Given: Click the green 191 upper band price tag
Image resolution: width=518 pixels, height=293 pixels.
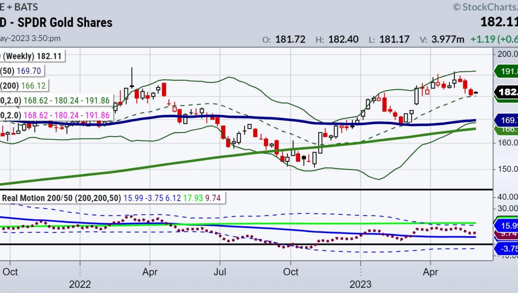Looking at the screenshot, I should point(506,71).
